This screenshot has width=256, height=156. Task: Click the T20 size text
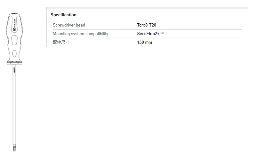[153, 25]
